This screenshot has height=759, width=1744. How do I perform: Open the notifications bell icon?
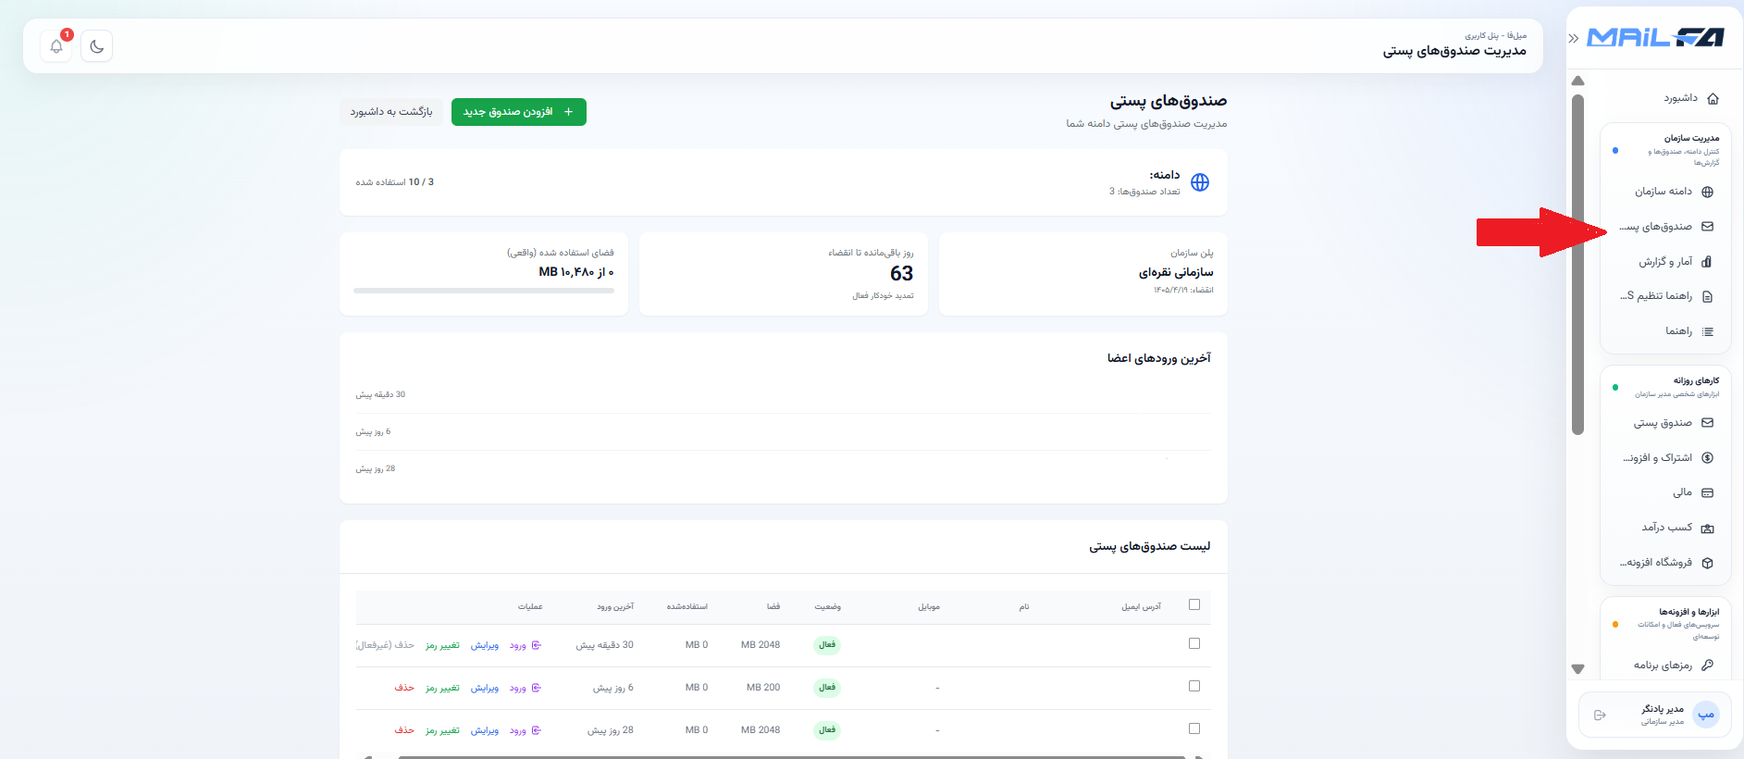click(x=56, y=46)
